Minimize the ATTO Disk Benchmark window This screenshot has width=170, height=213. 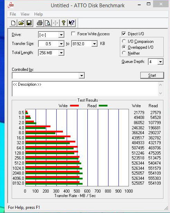[139, 4]
